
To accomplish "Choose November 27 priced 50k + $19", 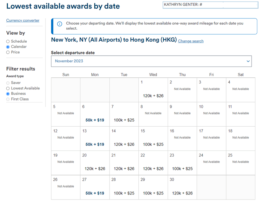I will tap(95, 187).
